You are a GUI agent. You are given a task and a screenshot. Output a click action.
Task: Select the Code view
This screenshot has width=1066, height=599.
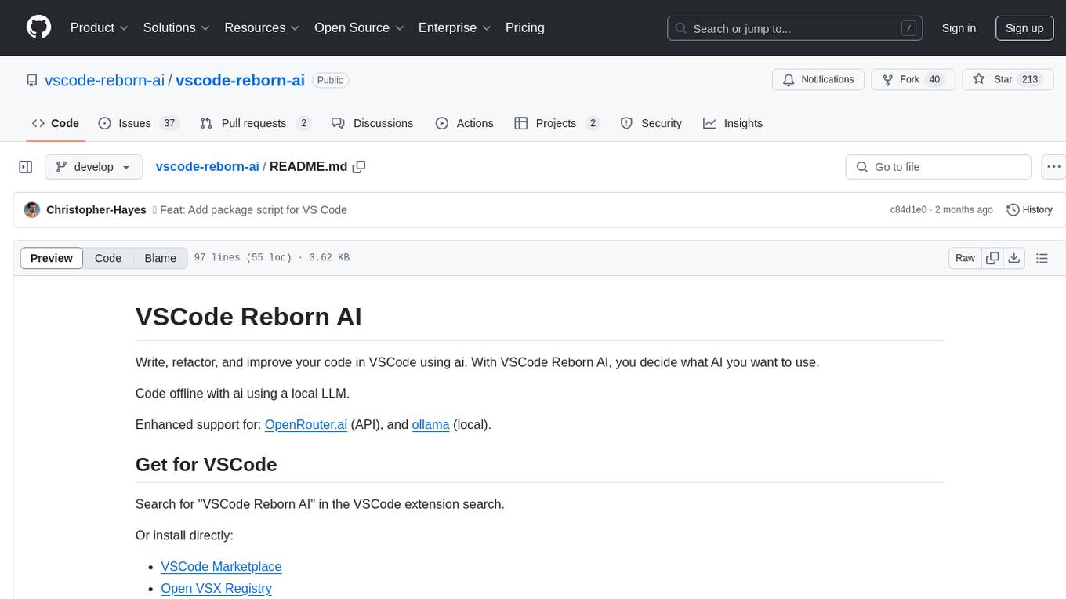(108, 258)
